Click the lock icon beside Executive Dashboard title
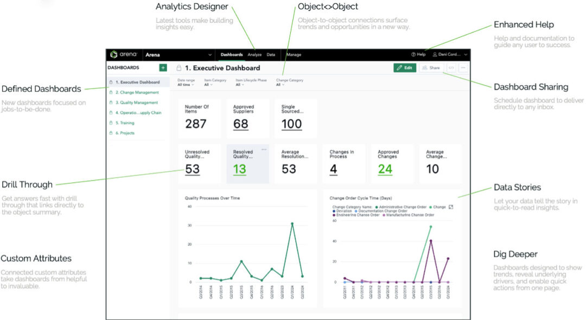Image resolution: width=586 pixels, height=320 pixels. (178, 68)
